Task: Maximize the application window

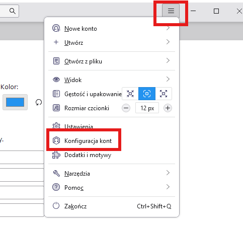Action: (x=216, y=11)
